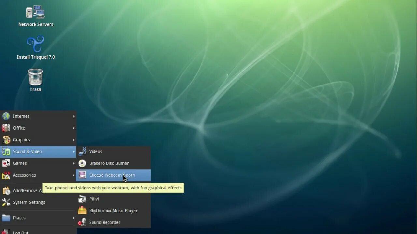Click the Cheese webcam icon
Screen dimensions: 417x234
(x=82, y=175)
